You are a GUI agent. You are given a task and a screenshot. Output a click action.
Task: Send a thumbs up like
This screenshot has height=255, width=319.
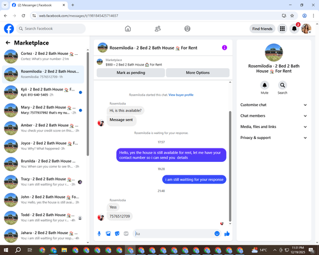pos(227,234)
